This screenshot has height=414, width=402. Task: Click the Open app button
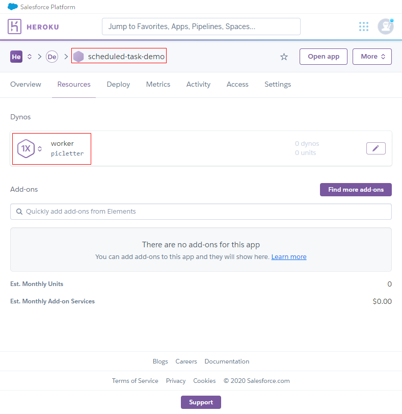pos(324,57)
